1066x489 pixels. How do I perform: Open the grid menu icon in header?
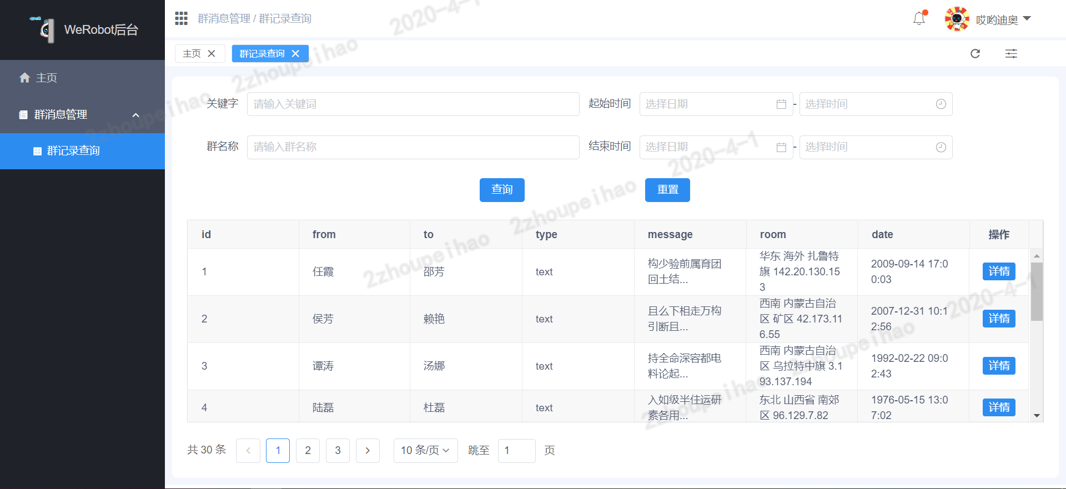click(181, 18)
